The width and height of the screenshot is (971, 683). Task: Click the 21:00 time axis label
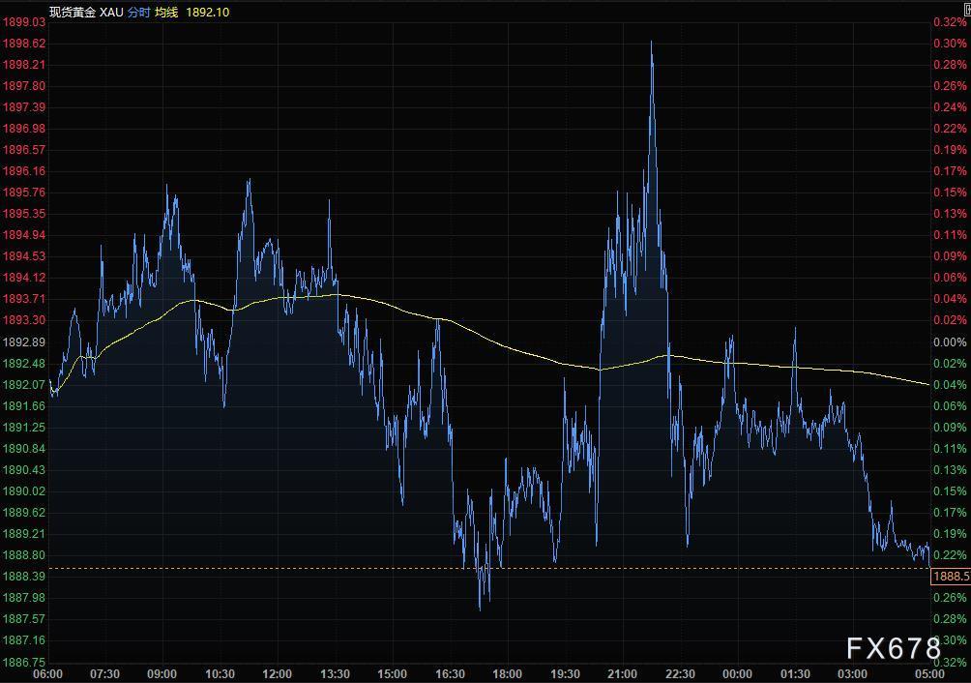pos(622,674)
